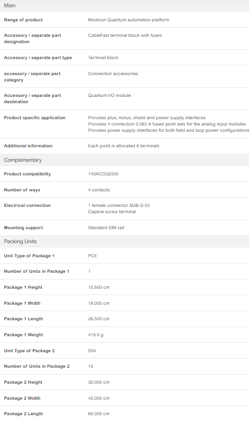Click the Connection accessories value
This screenshot has width=249, height=421.
pos(113,74)
